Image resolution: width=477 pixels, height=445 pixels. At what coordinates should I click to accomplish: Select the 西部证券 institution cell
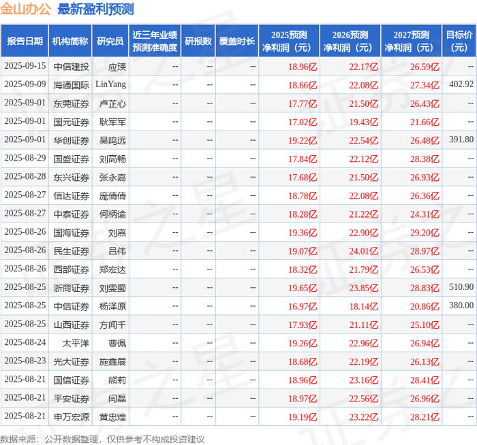[71, 269]
